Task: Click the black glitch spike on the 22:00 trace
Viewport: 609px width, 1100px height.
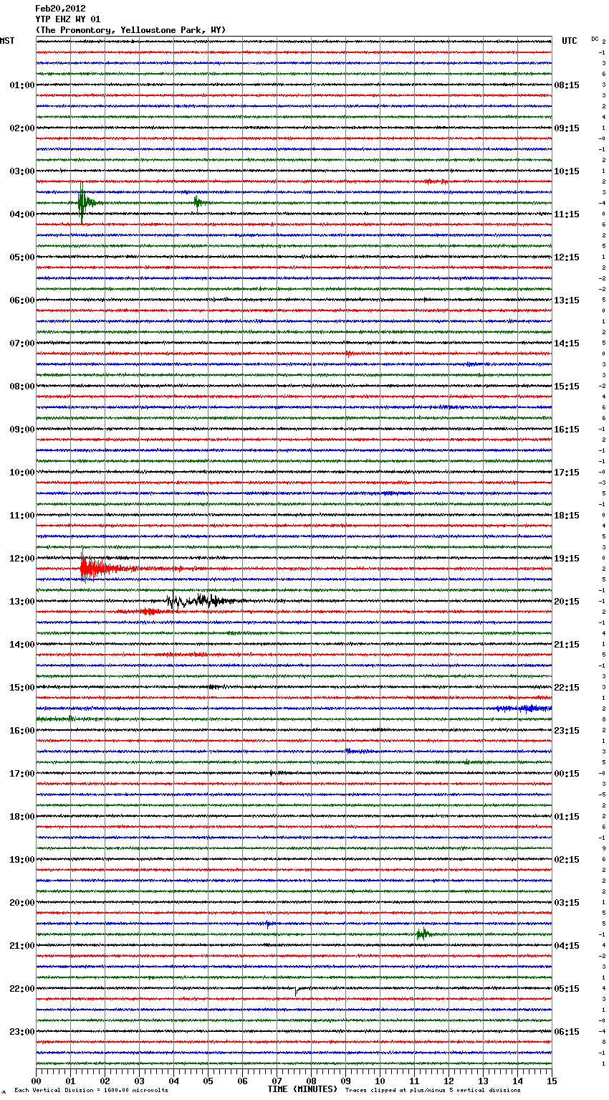Action: 297,991
